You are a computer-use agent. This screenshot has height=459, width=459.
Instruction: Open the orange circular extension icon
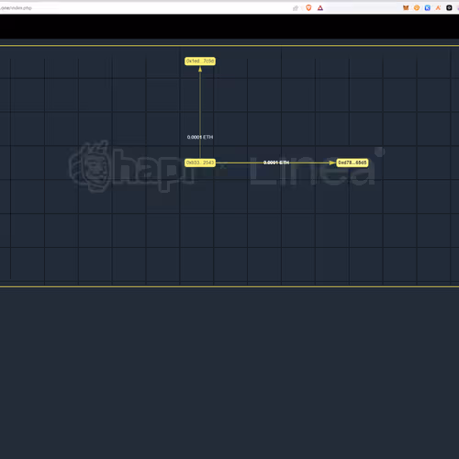[x=417, y=8]
